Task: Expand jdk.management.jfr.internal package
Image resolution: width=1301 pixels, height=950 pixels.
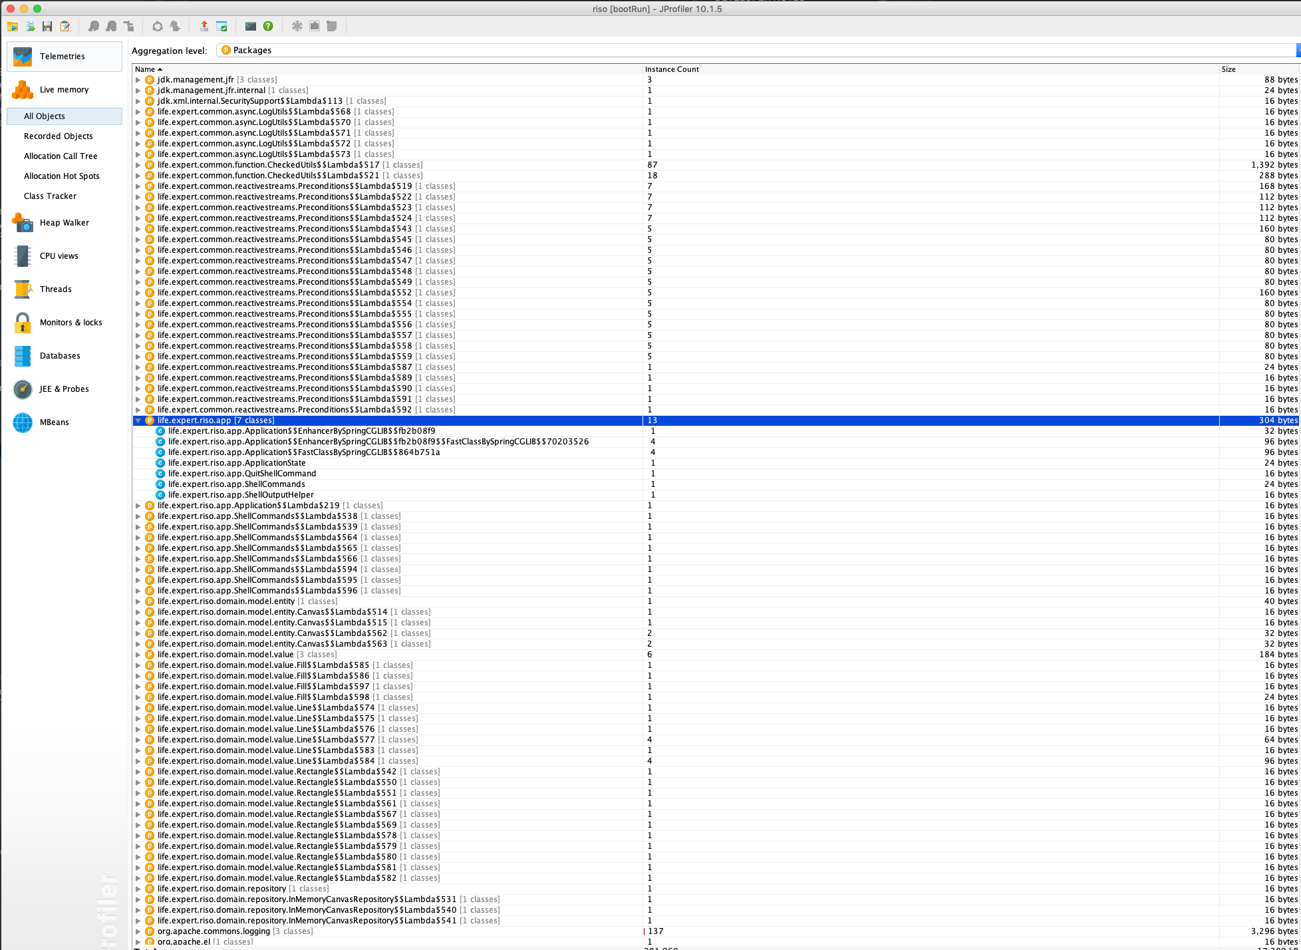Action: pos(138,90)
